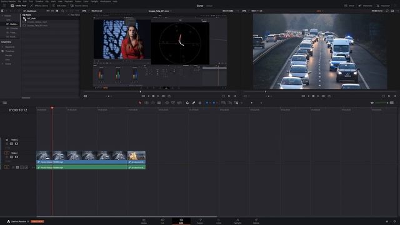This screenshot has height=225, width=400.
Task: Select the green audio clip in timeline
Action: click(82, 167)
